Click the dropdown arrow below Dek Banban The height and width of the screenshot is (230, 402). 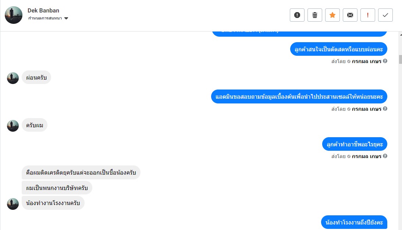pyautogui.click(x=66, y=18)
